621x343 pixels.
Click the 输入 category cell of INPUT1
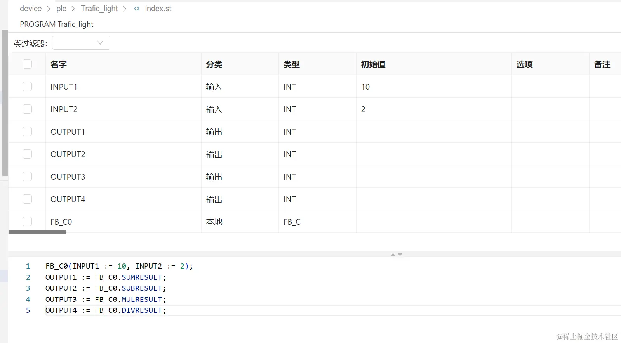(240, 87)
